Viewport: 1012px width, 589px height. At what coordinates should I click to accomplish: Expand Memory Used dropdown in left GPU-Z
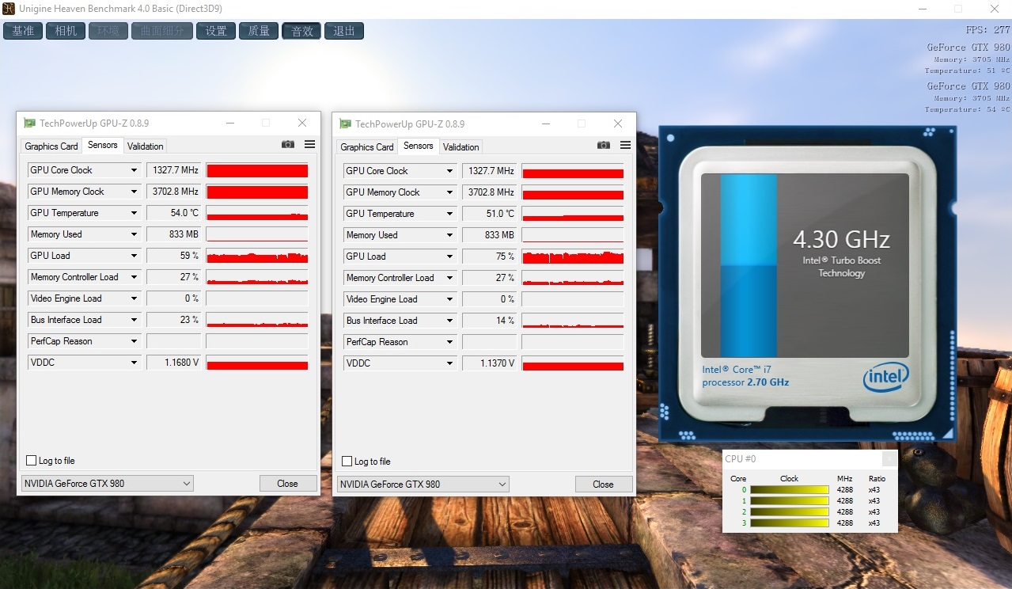134,234
